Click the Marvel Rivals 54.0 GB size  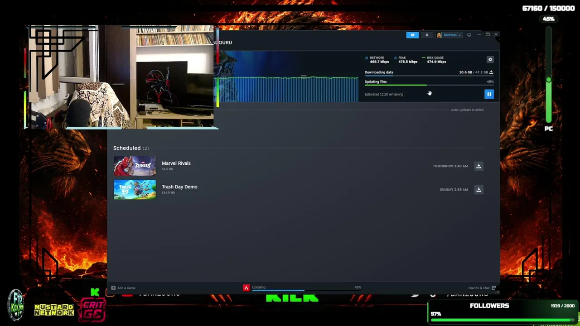(167, 169)
